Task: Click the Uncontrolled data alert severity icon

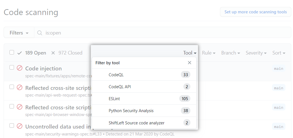Action: coord(20,126)
